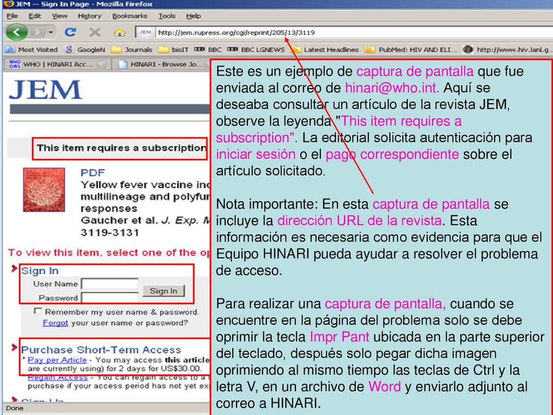Click the GoogleN bookmark
This screenshot has height=415, width=553.
coord(85,50)
